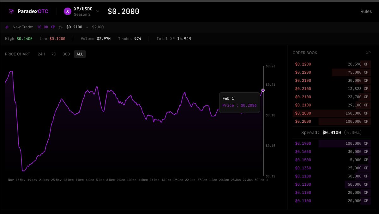The height and width of the screenshot is (214, 379).
Task: Select the $0.2100 ask for 29,100 XP
Action: coord(332,105)
